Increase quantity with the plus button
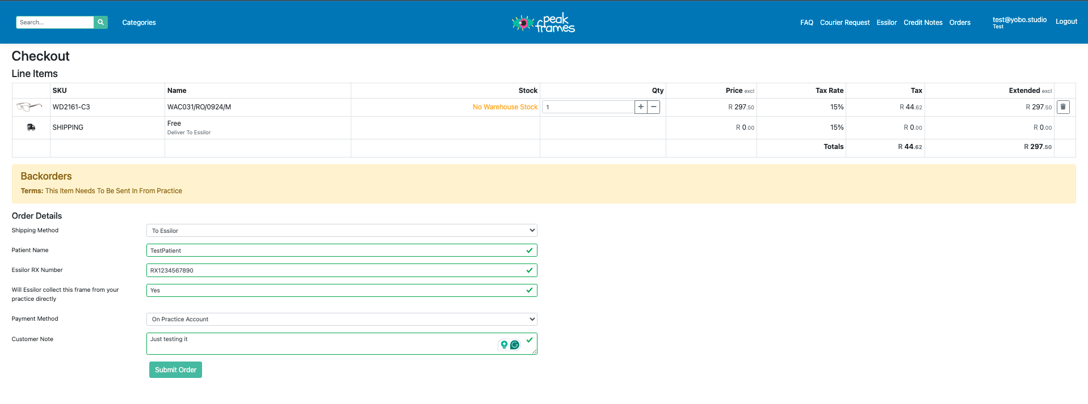The width and height of the screenshot is (1088, 404). coord(641,107)
